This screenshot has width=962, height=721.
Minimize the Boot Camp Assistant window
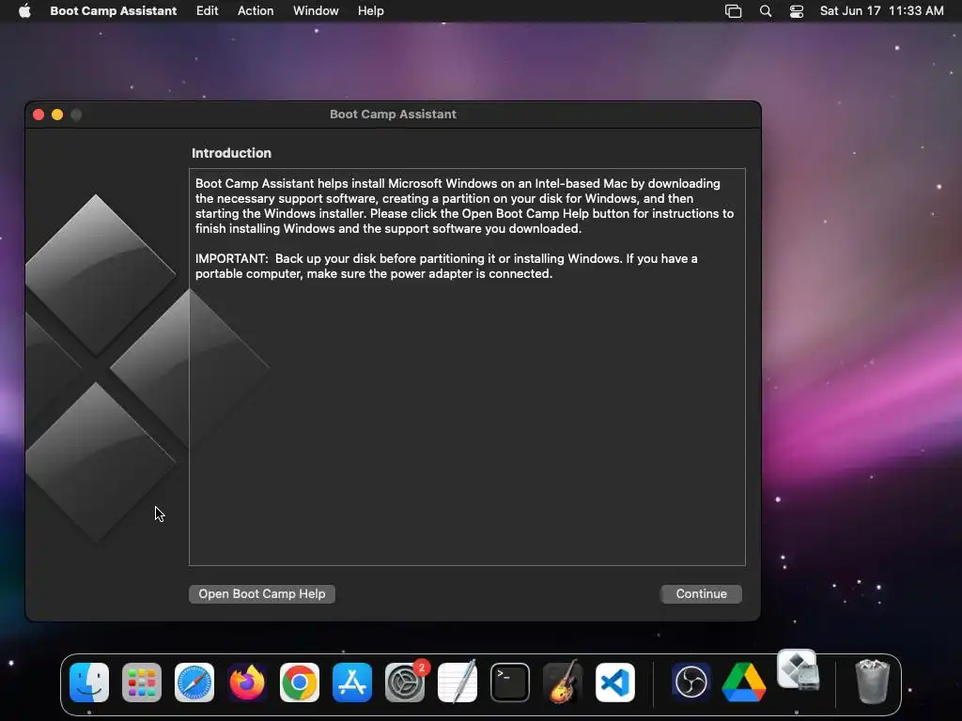pos(57,115)
